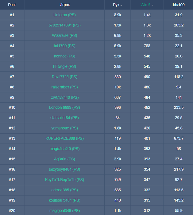The width and height of the screenshot is (193, 215).
Task: Click the Игрок column header
Action: click(64, 5)
